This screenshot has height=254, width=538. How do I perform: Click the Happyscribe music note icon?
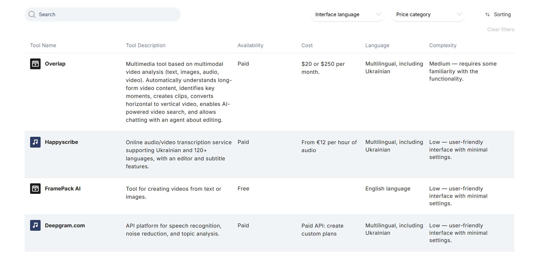click(35, 142)
